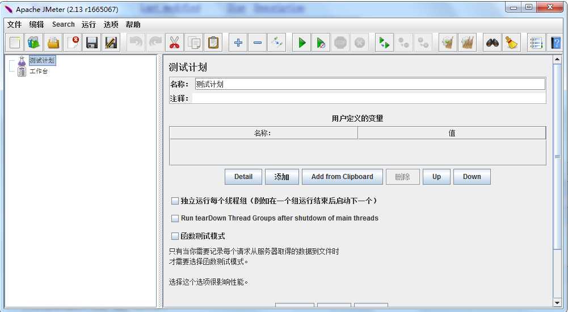Click the Clear results broom icon
The height and width of the screenshot is (312, 568).
(x=448, y=43)
